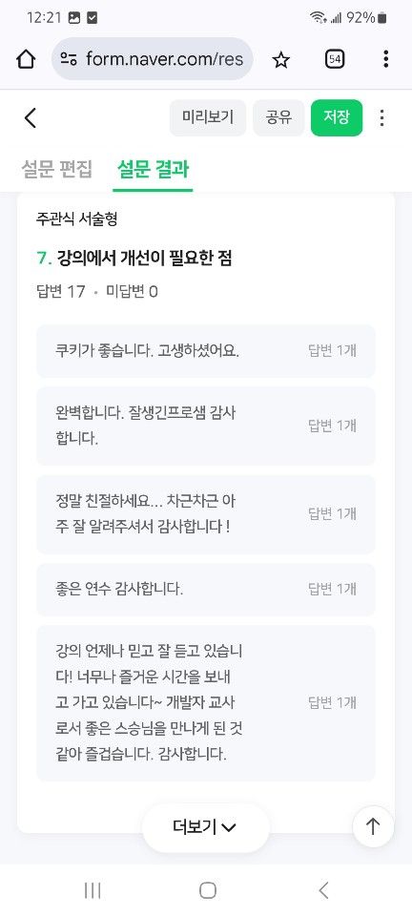Click the green 저장 button

[x=337, y=117]
